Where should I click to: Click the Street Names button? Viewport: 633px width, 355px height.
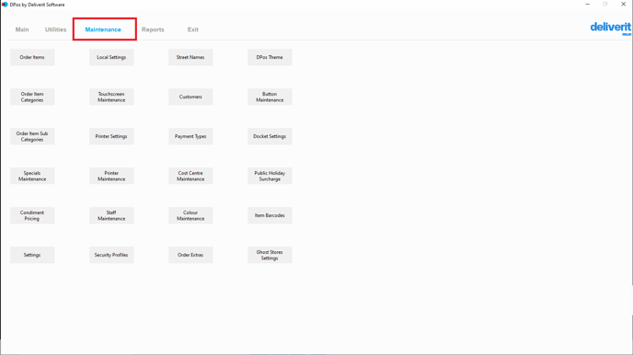[190, 57]
